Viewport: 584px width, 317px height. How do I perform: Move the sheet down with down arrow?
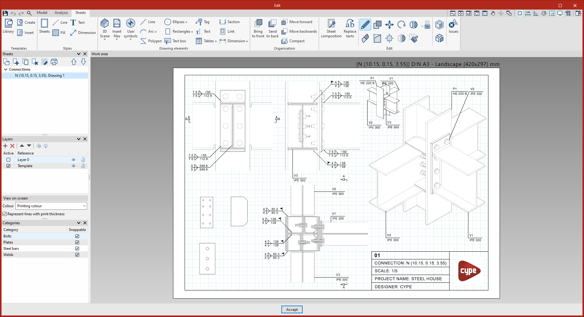pos(83,62)
